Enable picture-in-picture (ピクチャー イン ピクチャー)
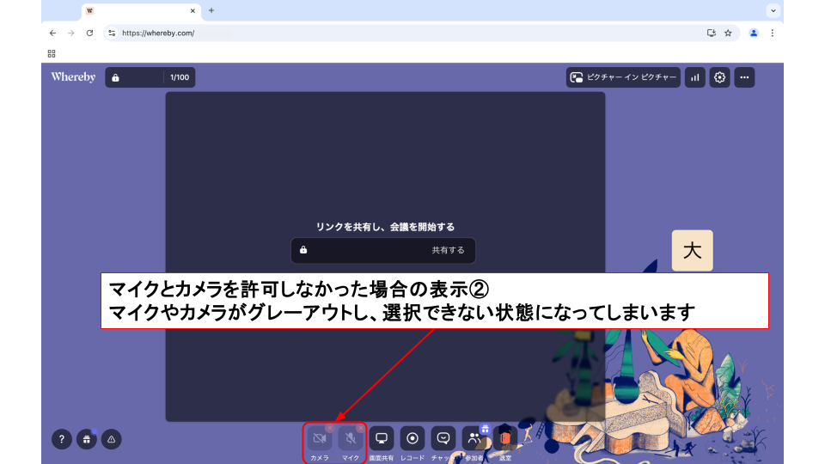825x464 pixels. coord(623,77)
